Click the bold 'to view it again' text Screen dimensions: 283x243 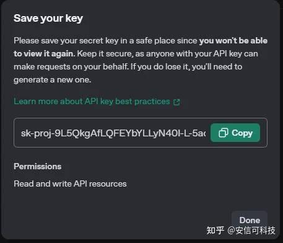tap(43, 54)
